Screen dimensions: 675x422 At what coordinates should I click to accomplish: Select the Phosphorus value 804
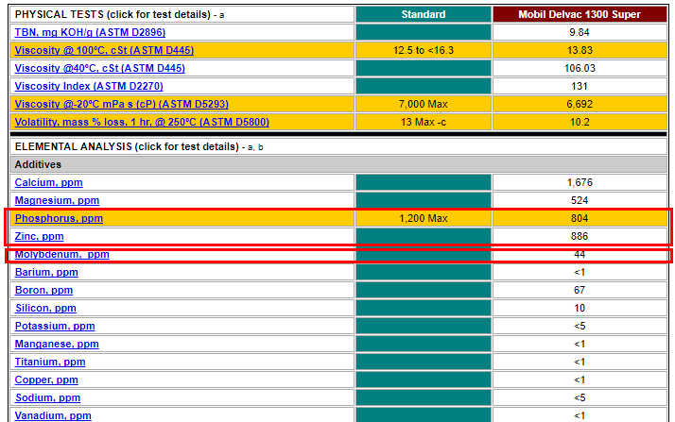click(580, 218)
